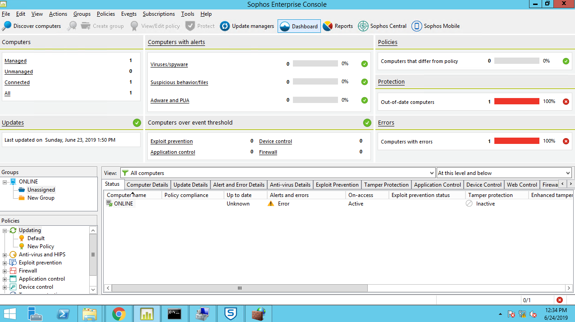Image resolution: width=575 pixels, height=322 pixels.
Task: Click the green check beside Viruses/spyware
Action: point(365,64)
